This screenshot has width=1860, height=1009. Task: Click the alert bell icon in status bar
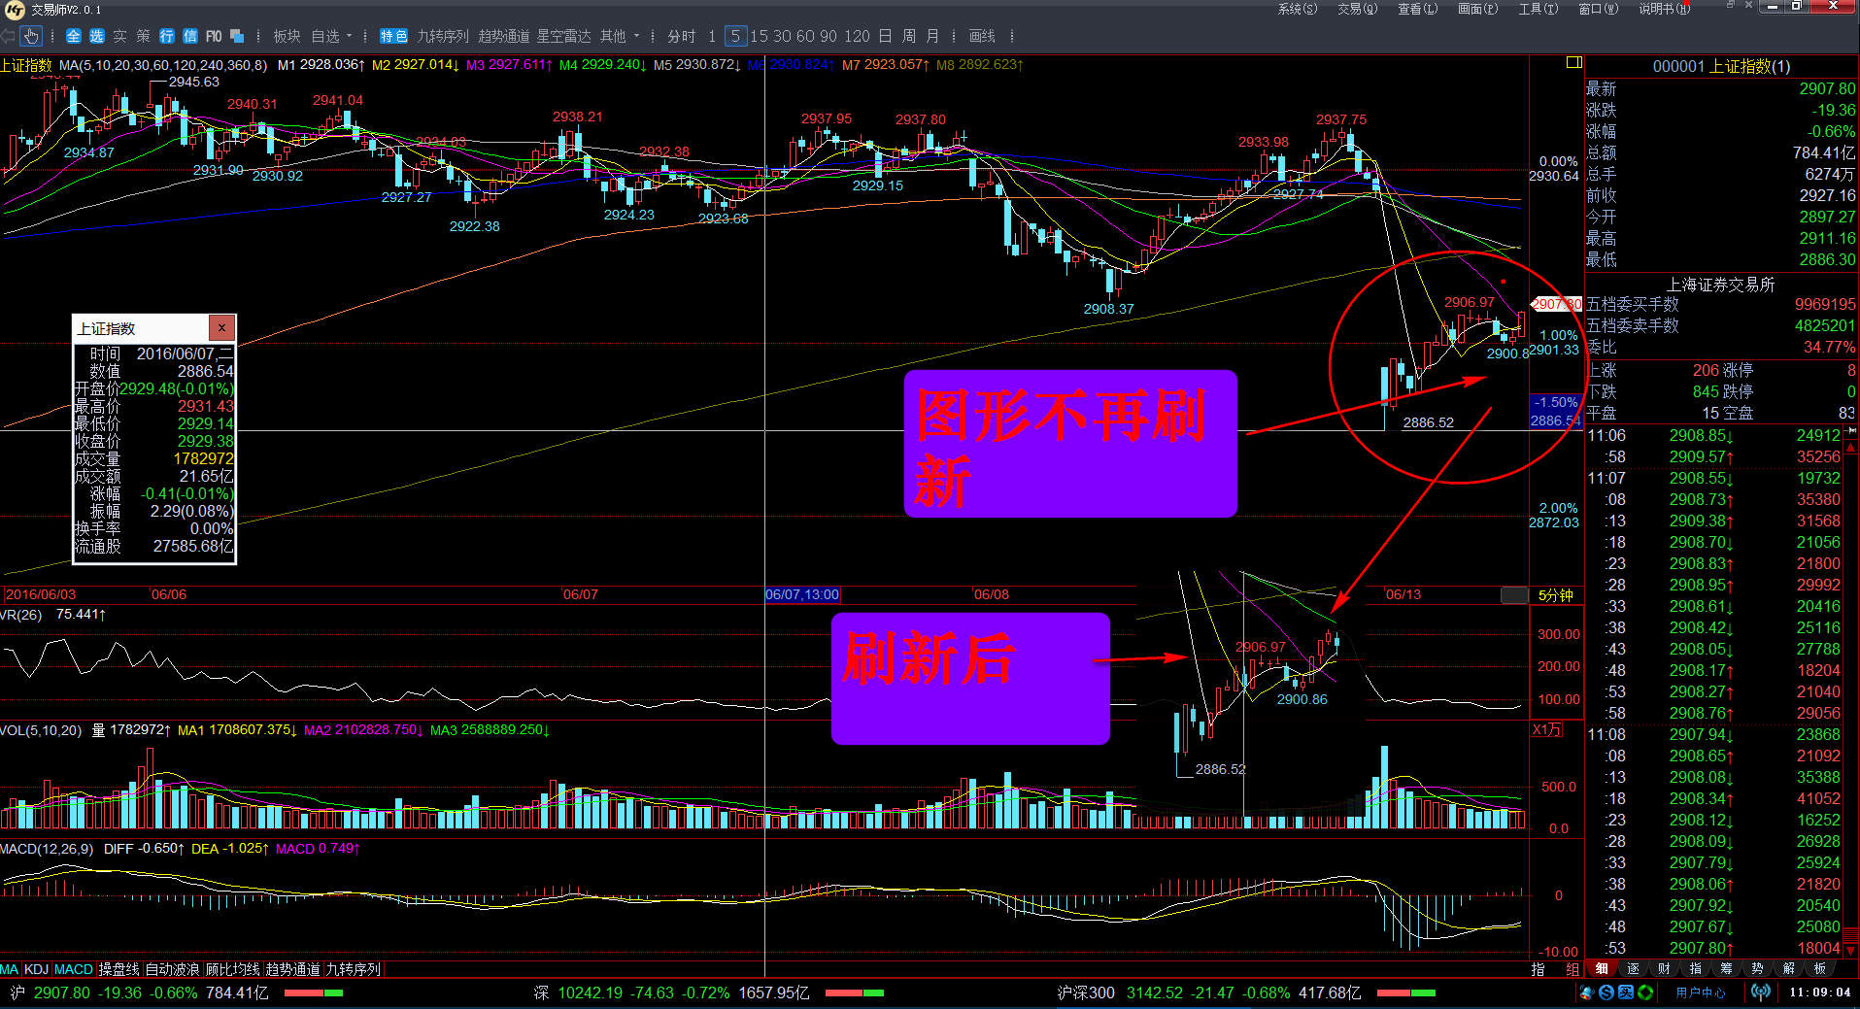point(1587,992)
